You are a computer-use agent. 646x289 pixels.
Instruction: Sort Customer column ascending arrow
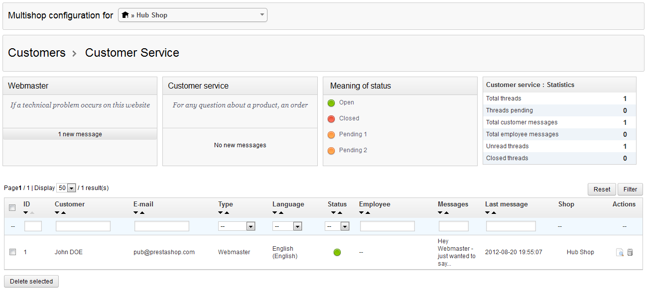(x=64, y=213)
